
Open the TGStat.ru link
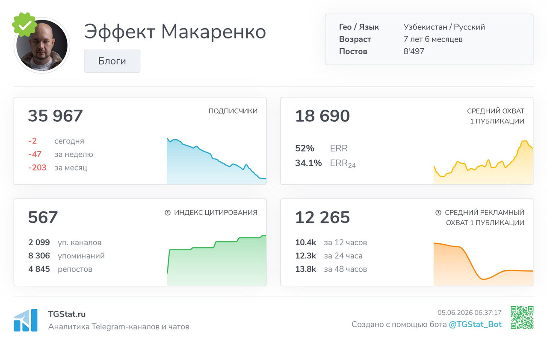(x=67, y=314)
